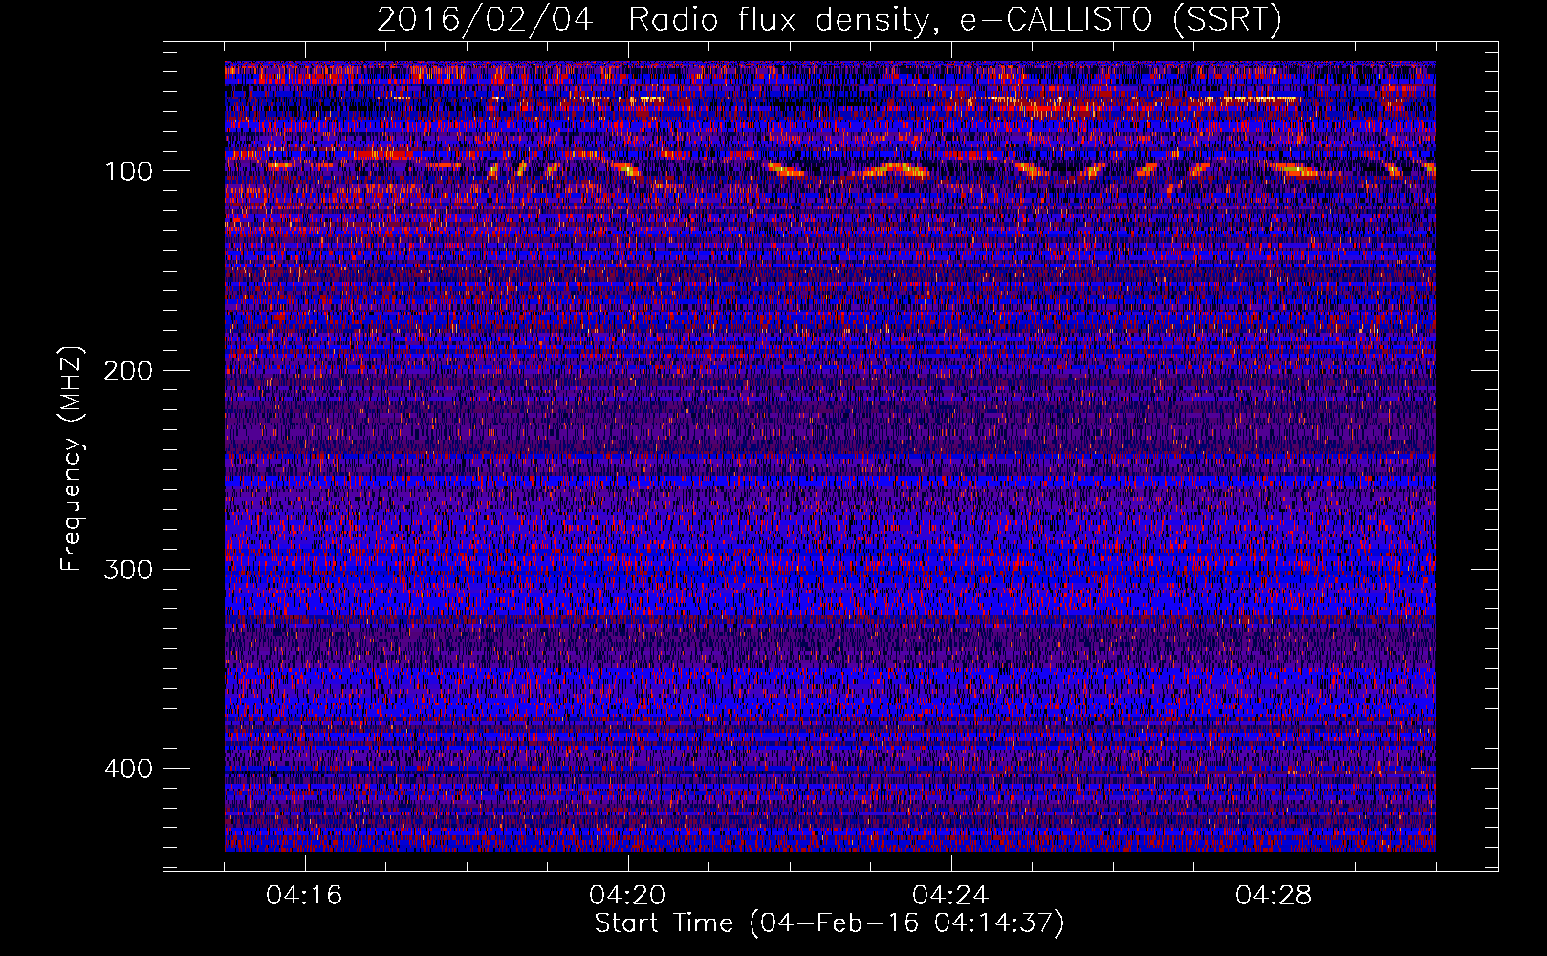Screen dimensions: 1547x956
Task: Click the 'Start Time' x-axis label
Action: pos(829,923)
